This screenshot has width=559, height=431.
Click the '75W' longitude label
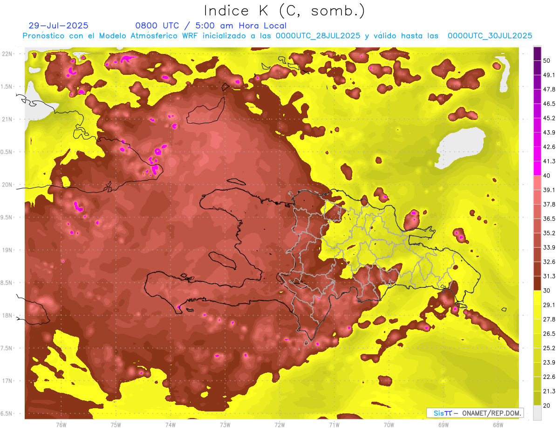116,425
